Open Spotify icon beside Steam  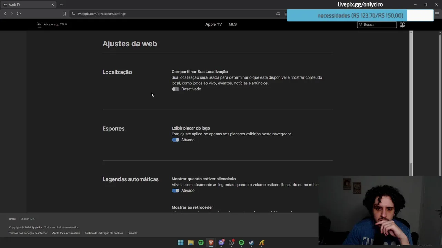pos(241,242)
